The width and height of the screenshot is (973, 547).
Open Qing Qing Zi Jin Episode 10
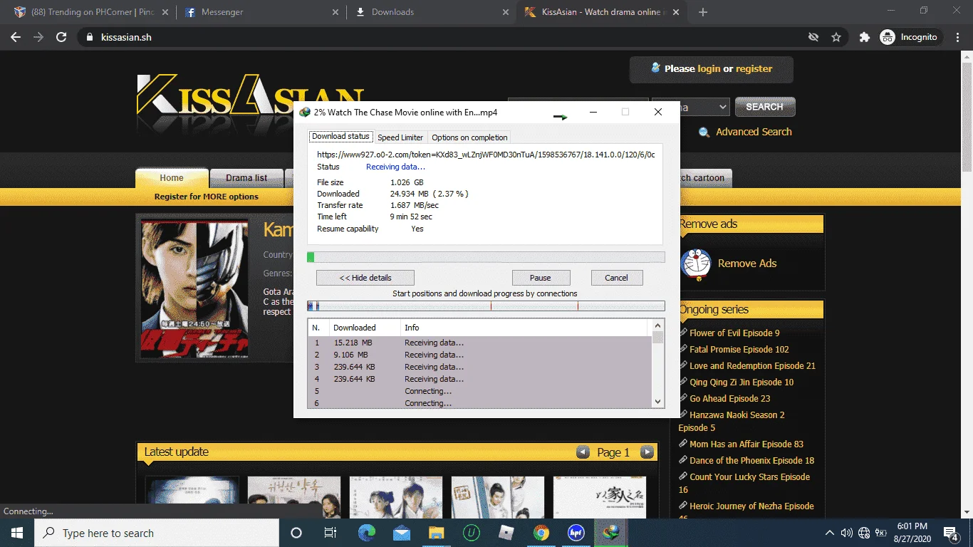[742, 382]
